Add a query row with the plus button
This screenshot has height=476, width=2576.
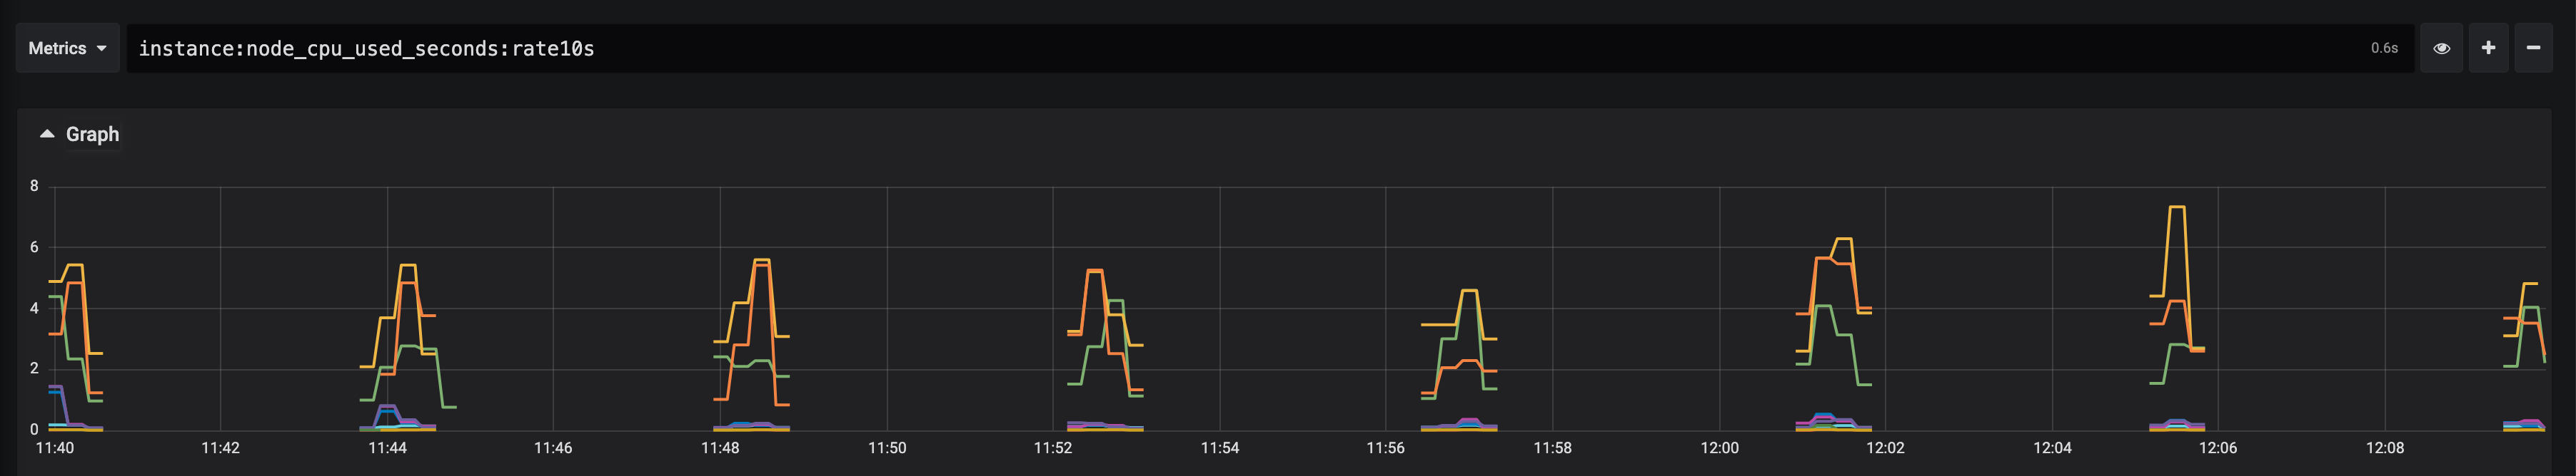pyautogui.click(x=2488, y=48)
